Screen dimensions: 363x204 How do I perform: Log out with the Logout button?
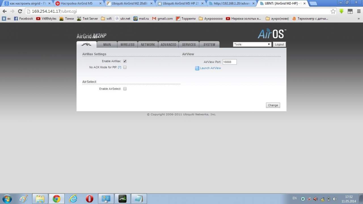[x=279, y=44]
